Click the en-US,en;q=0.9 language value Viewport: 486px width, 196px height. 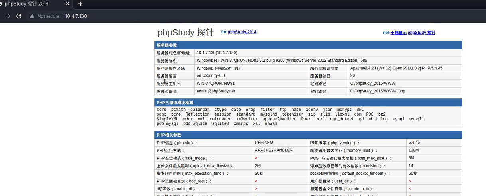click(x=211, y=76)
